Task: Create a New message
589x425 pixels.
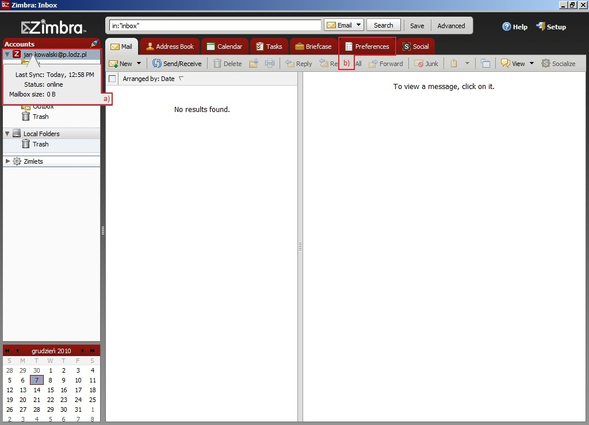Action: point(120,63)
